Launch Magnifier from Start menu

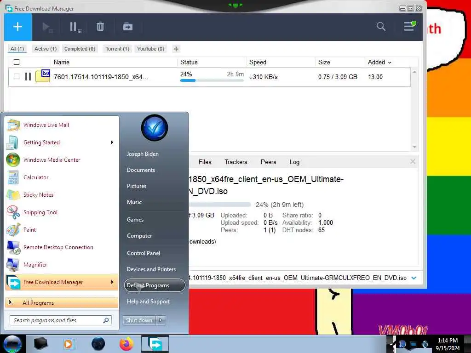point(62,264)
